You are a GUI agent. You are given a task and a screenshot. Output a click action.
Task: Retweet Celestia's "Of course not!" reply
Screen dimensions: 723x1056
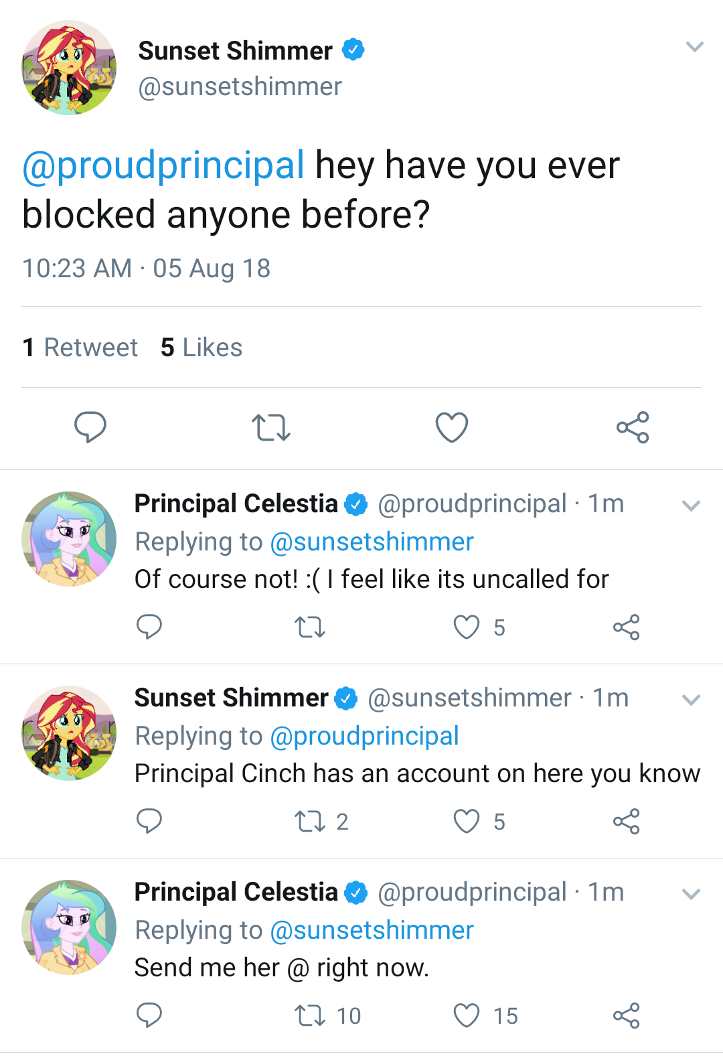pos(310,627)
